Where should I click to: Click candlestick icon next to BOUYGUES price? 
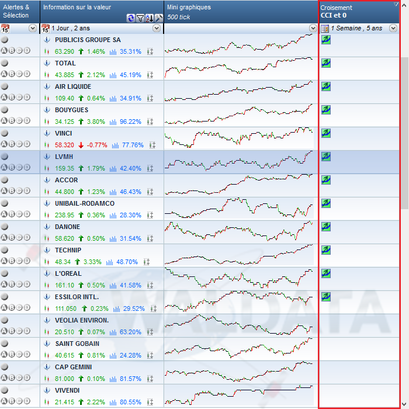tap(47, 122)
